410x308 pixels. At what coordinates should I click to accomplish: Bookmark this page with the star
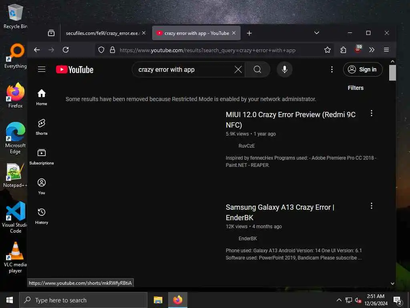[328, 50]
